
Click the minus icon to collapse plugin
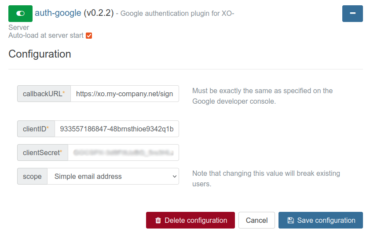point(352,14)
